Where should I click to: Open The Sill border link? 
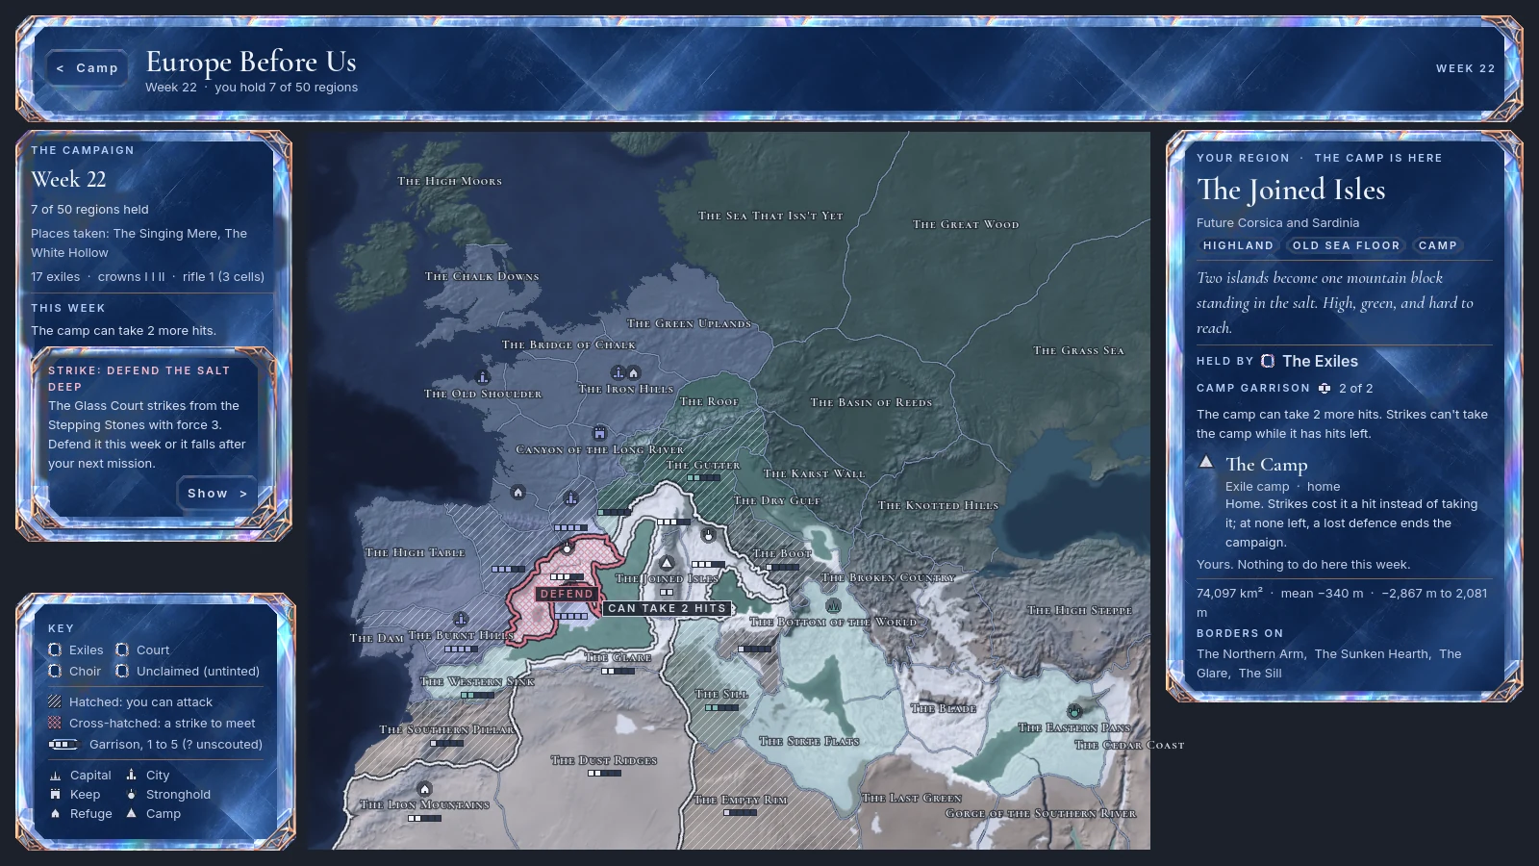coord(1260,673)
